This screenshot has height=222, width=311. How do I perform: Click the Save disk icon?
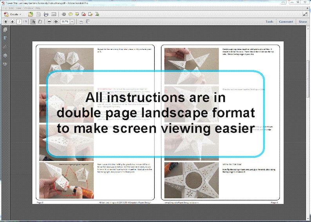(38, 14)
